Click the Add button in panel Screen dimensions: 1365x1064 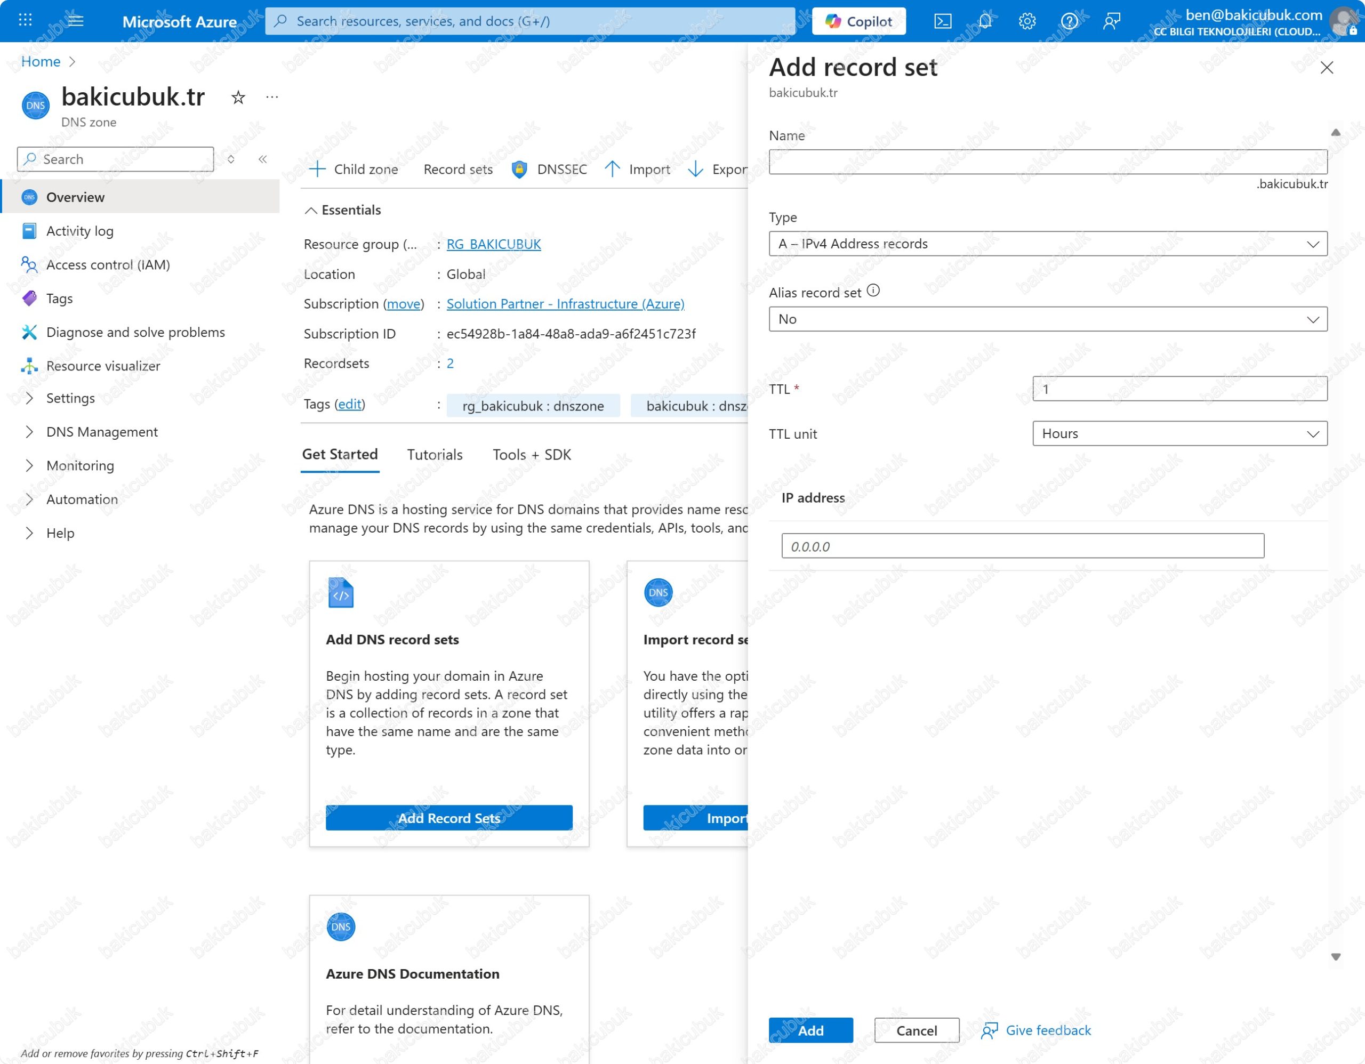coord(810,1030)
